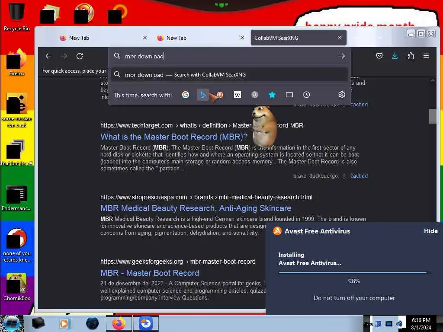Click 'This time, search with:' label
This screenshot has width=443, height=332.
click(x=143, y=95)
